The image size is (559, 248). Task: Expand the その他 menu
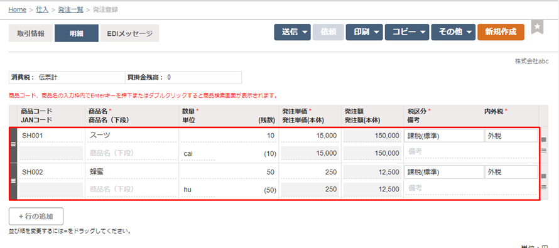453,32
